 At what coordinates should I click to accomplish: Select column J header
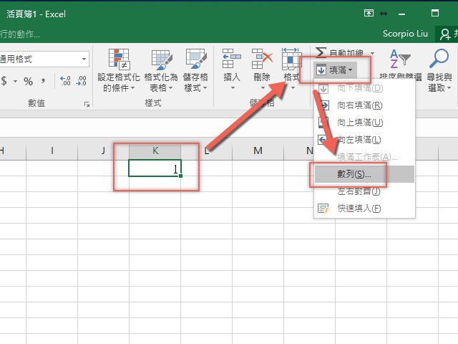(x=103, y=151)
